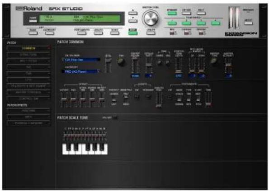The width and height of the screenshot is (269, 191).
Task: Open the CHORUS + REVERB tab
Action: 28,123
